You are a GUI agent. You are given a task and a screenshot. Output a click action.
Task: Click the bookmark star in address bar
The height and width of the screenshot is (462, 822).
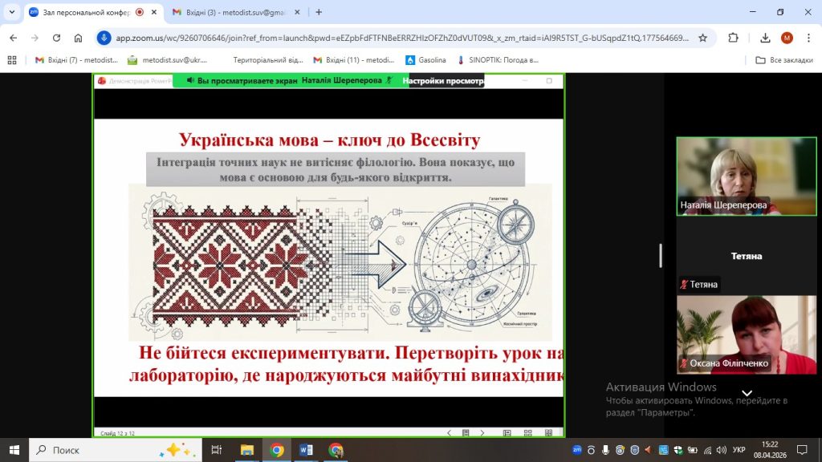coord(702,38)
